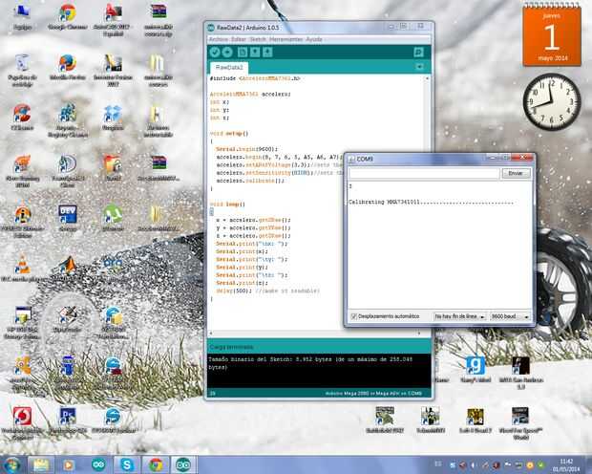Open the 'No hay fin de línea' dropdown
The width and height of the screenshot is (592, 474).
[459, 316]
